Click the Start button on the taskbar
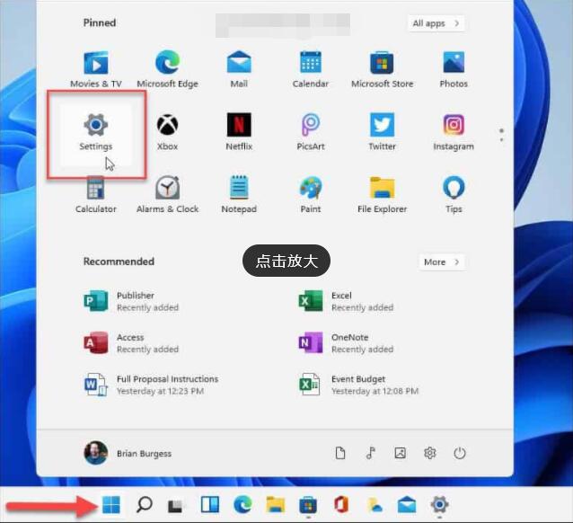 111,505
